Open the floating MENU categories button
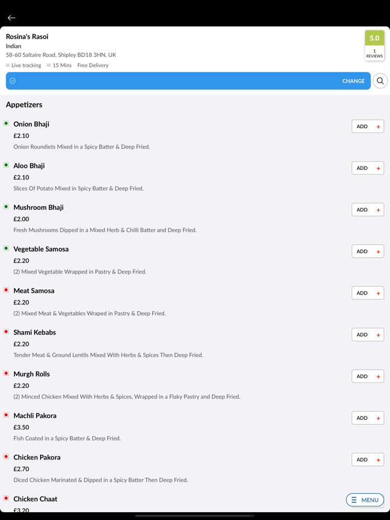The height and width of the screenshot is (520, 390). [365, 500]
